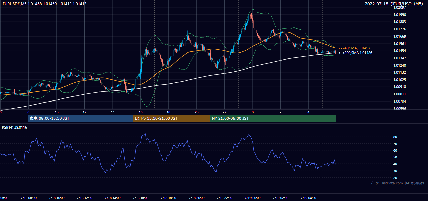428x201 pixels.
Task: Click hour label 18 under the price chart
Action: tap(168, 112)
